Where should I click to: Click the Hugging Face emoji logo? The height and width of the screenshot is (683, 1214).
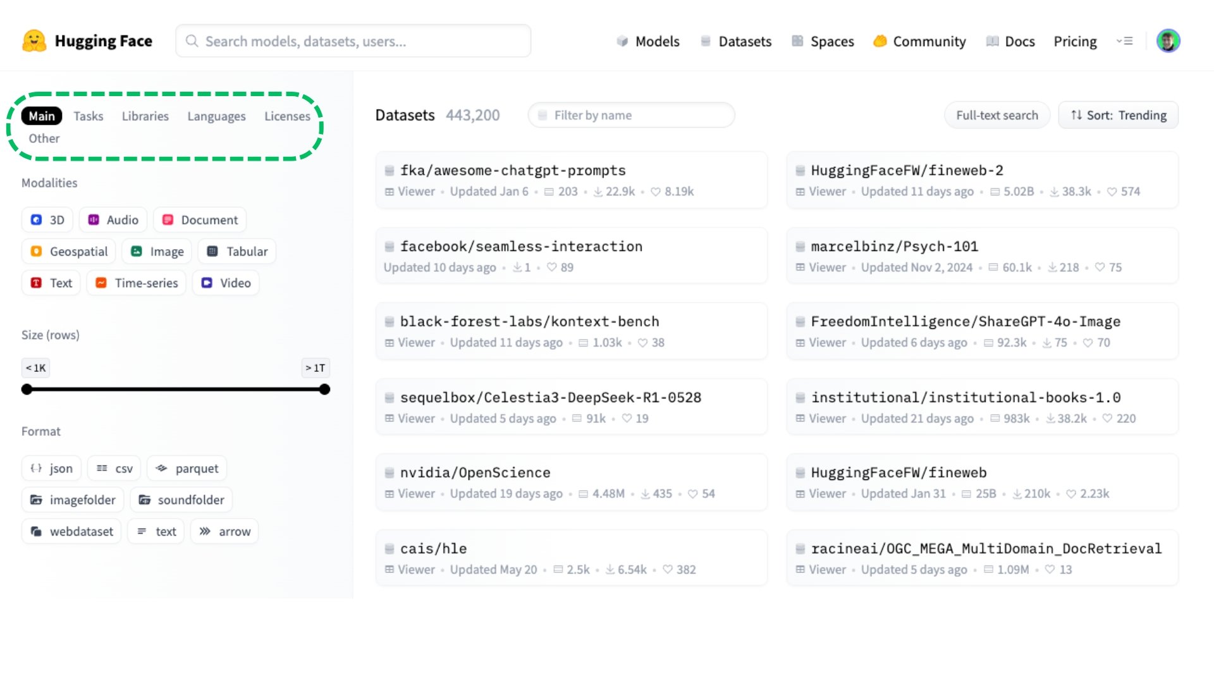click(x=34, y=41)
